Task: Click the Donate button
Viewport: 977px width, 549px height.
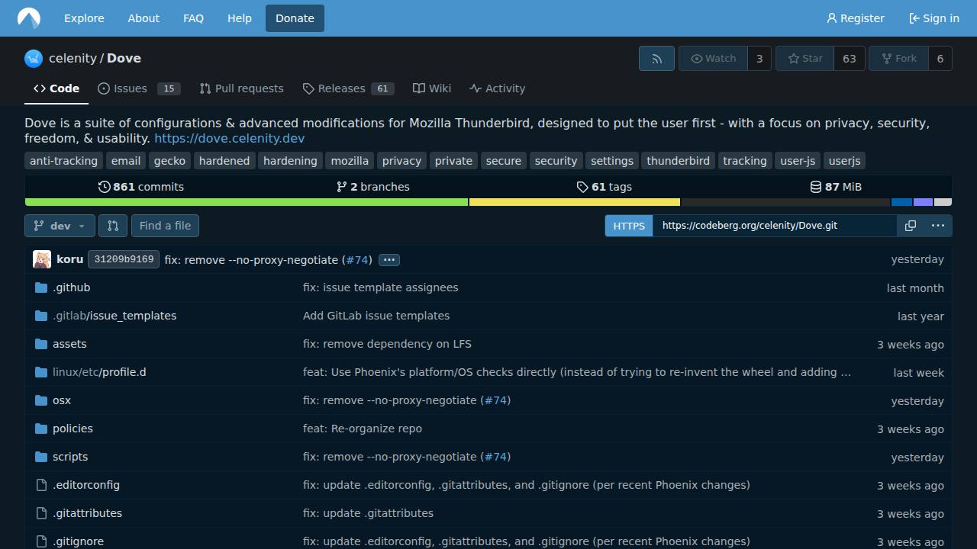Action: [295, 18]
